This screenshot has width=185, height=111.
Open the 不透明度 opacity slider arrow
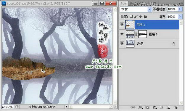click(180, 9)
